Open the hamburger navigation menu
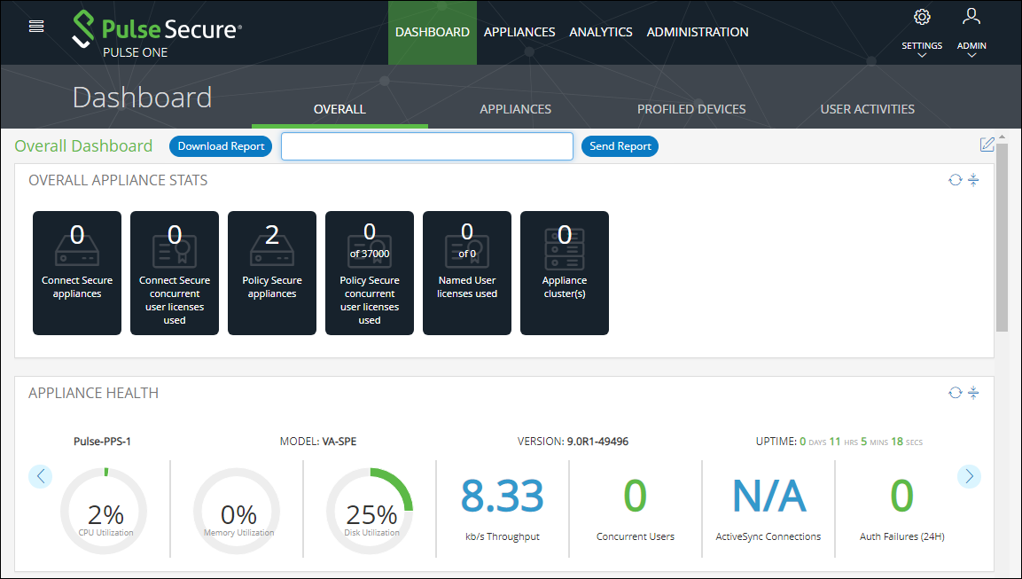1022x579 pixels. pyautogui.click(x=36, y=26)
